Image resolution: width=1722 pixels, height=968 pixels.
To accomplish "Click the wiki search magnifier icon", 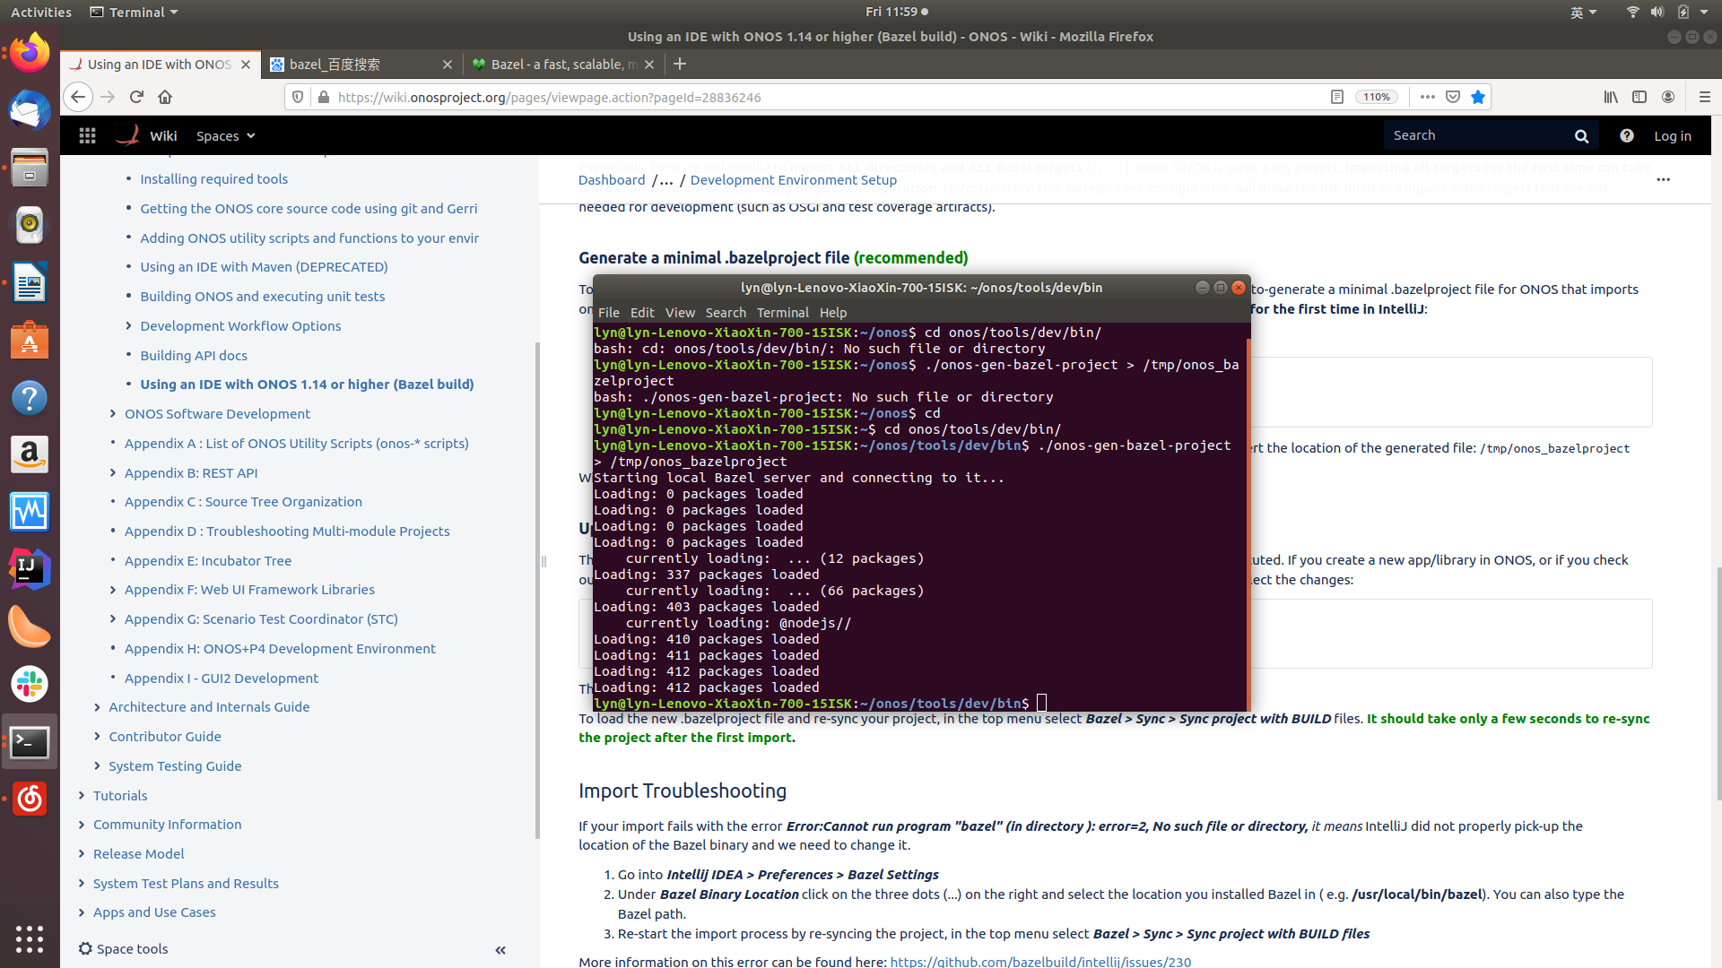I will click(1581, 136).
